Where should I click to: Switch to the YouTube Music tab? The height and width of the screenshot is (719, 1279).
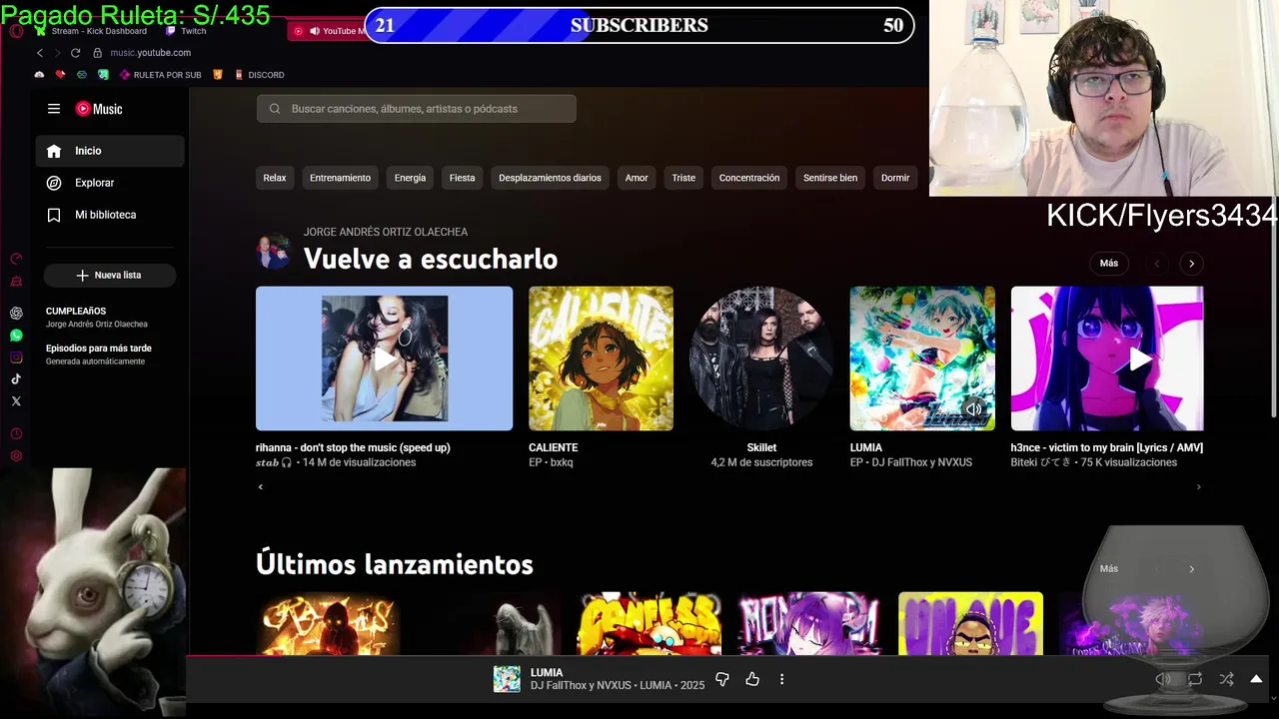(330, 31)
